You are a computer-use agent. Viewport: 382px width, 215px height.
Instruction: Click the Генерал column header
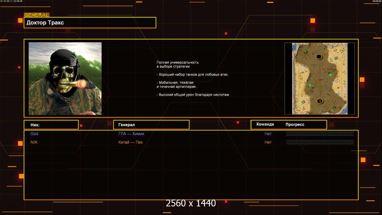click(x=151, y=125)
